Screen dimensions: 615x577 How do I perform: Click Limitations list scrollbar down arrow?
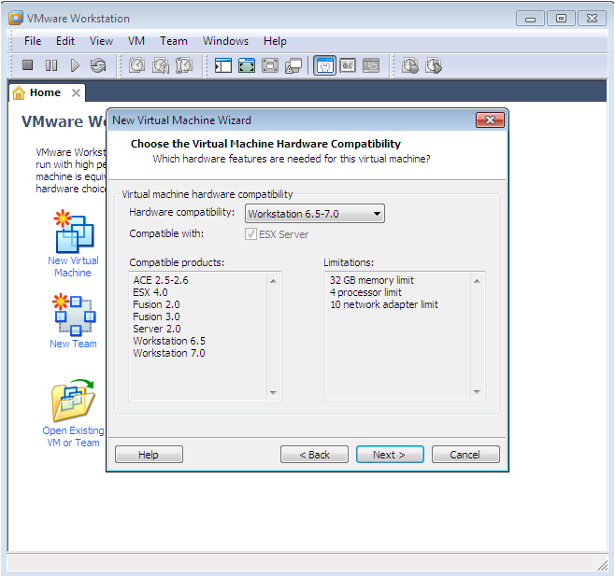[477, 392]
